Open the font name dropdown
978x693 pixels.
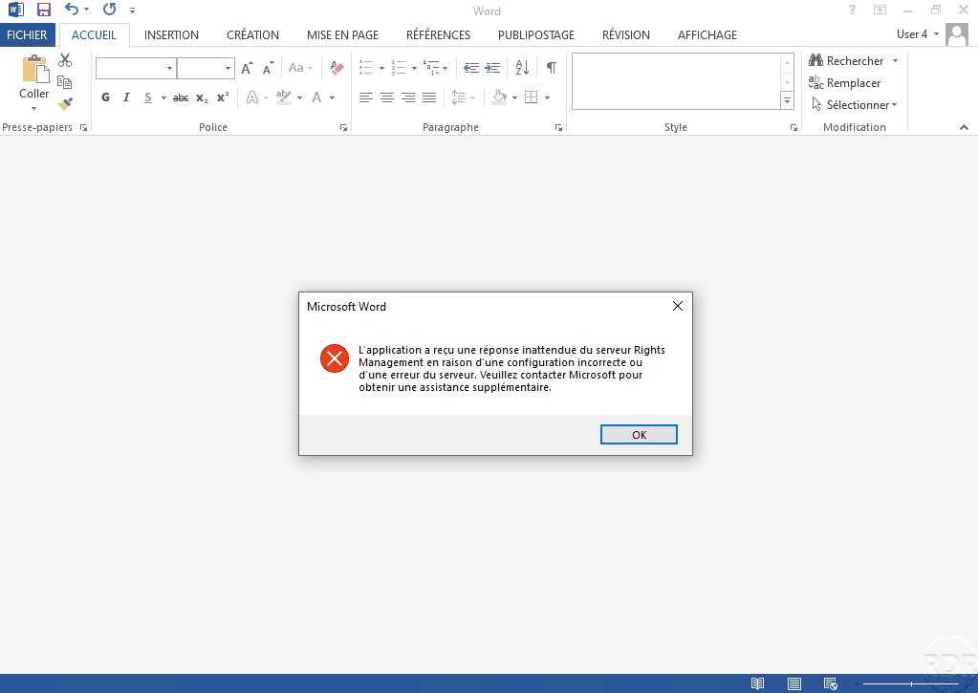click(169, 68)
